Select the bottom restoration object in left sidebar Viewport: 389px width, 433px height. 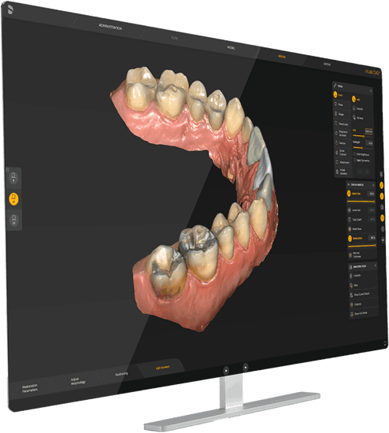14,220
